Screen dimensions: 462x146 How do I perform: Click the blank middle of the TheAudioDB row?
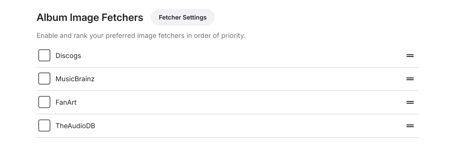(x=227, y=126)
